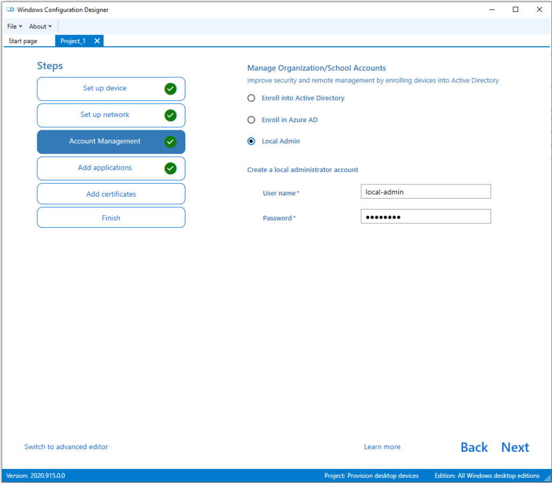Close the Project_1 tab with the X
The width and height of the screenshot is (552, 483).
[97, 41]
